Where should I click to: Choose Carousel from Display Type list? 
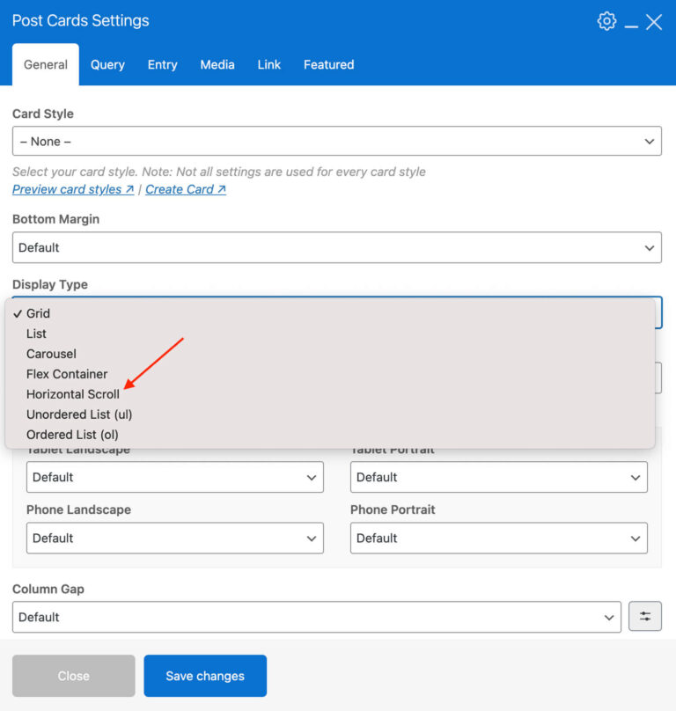click(x=51, y=353)
